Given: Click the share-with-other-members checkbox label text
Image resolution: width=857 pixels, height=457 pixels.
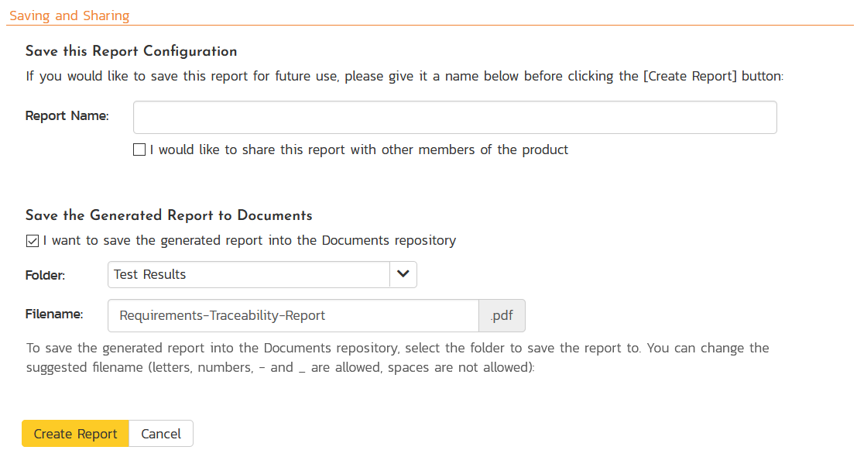Looking at the screenshot, I should tap(358, 150).
